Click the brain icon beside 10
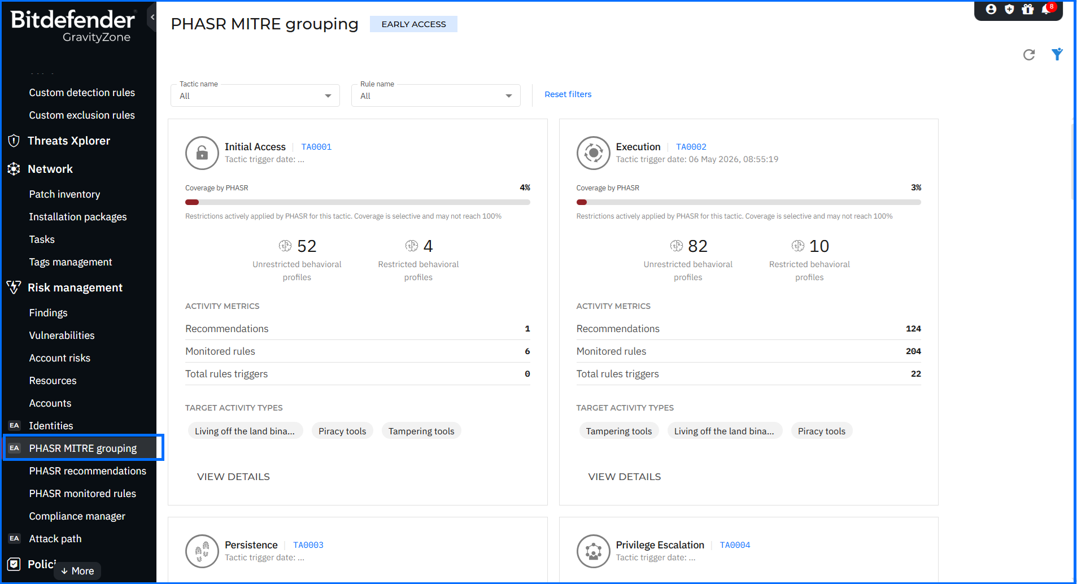Screen dimensions: 1077x584 [x=798, y=246]
